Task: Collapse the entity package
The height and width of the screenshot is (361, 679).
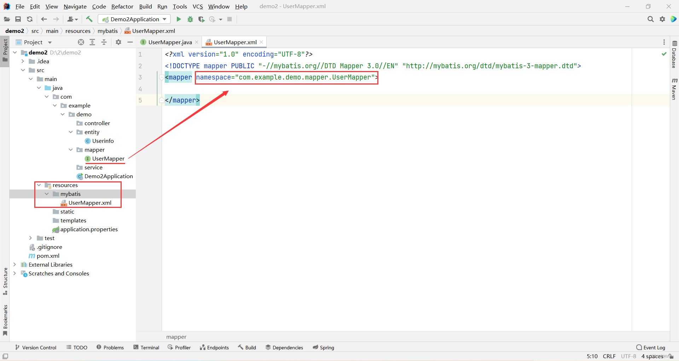Action: (x=70, y=132)
